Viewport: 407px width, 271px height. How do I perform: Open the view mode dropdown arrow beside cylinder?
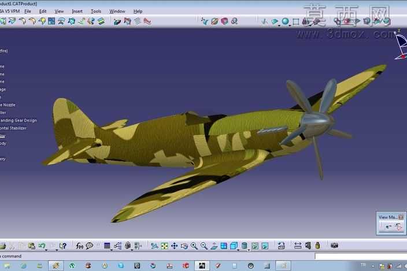(x=249, y=250)
